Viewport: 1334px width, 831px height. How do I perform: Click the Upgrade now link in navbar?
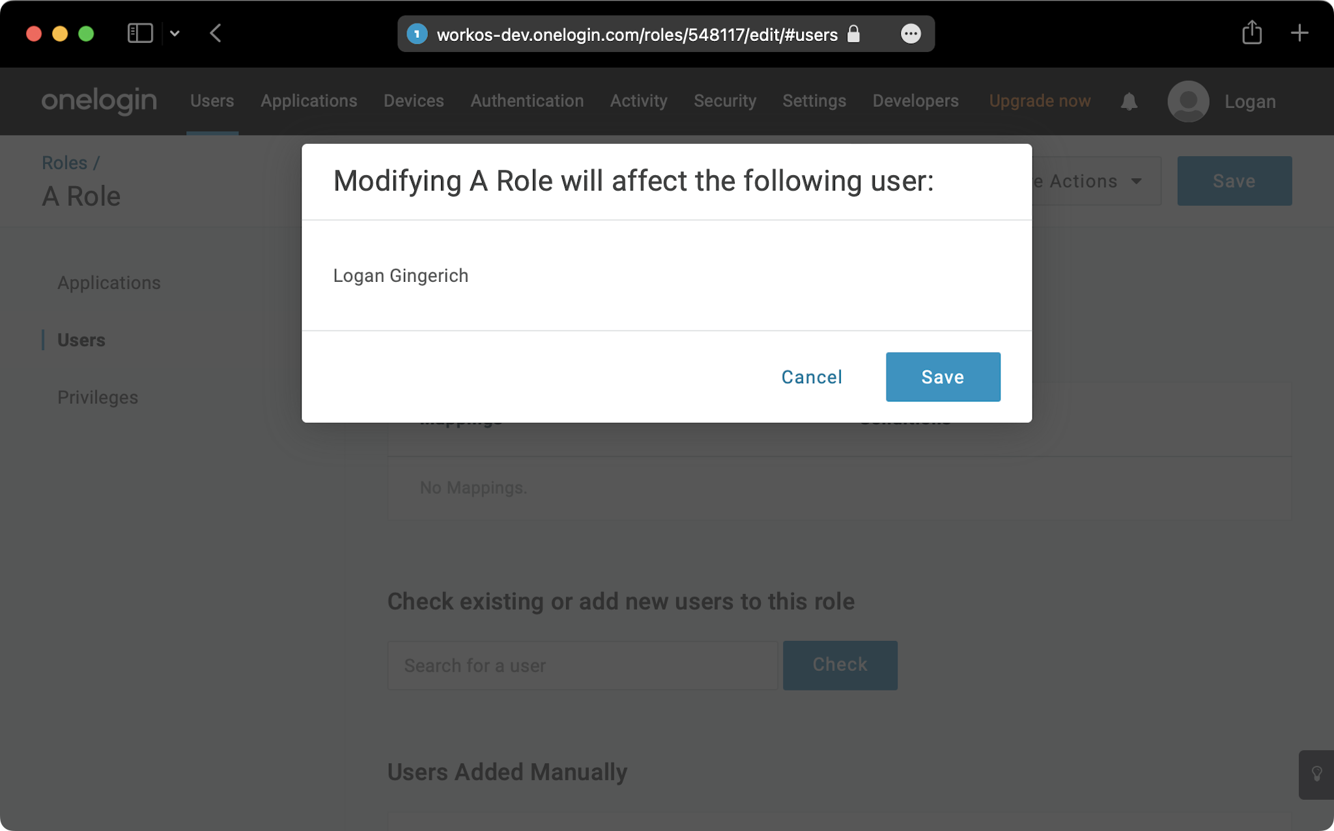click(1040, 100)
